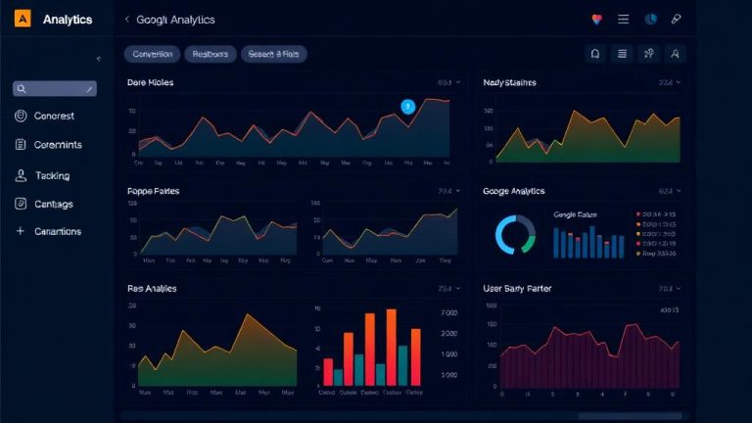
Task: Click the blue marker on Dare Hioles chart
Action: [408, 107]
